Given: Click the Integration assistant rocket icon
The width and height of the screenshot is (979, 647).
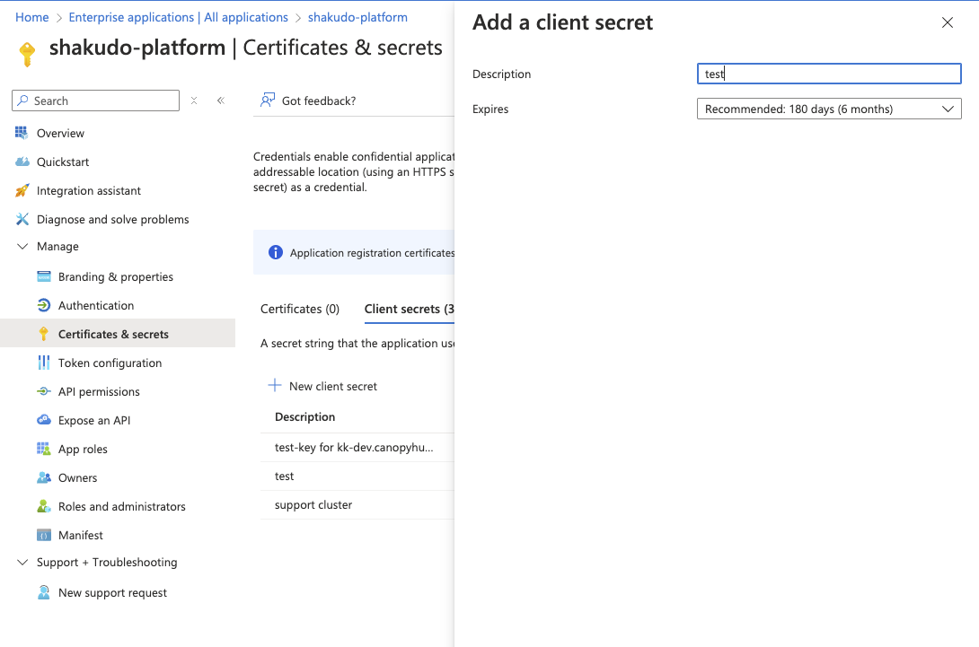Looking at the screenshot, I should 22,190.
